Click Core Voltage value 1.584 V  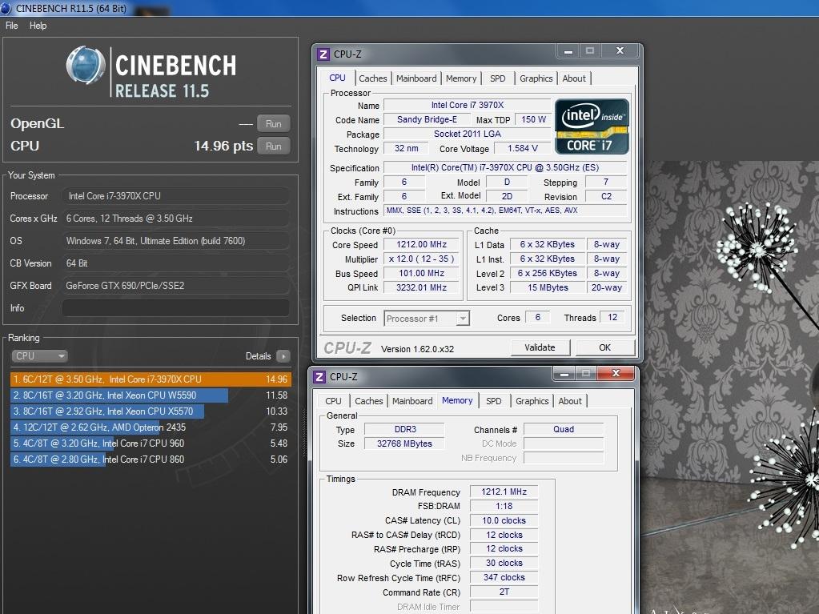523,148
